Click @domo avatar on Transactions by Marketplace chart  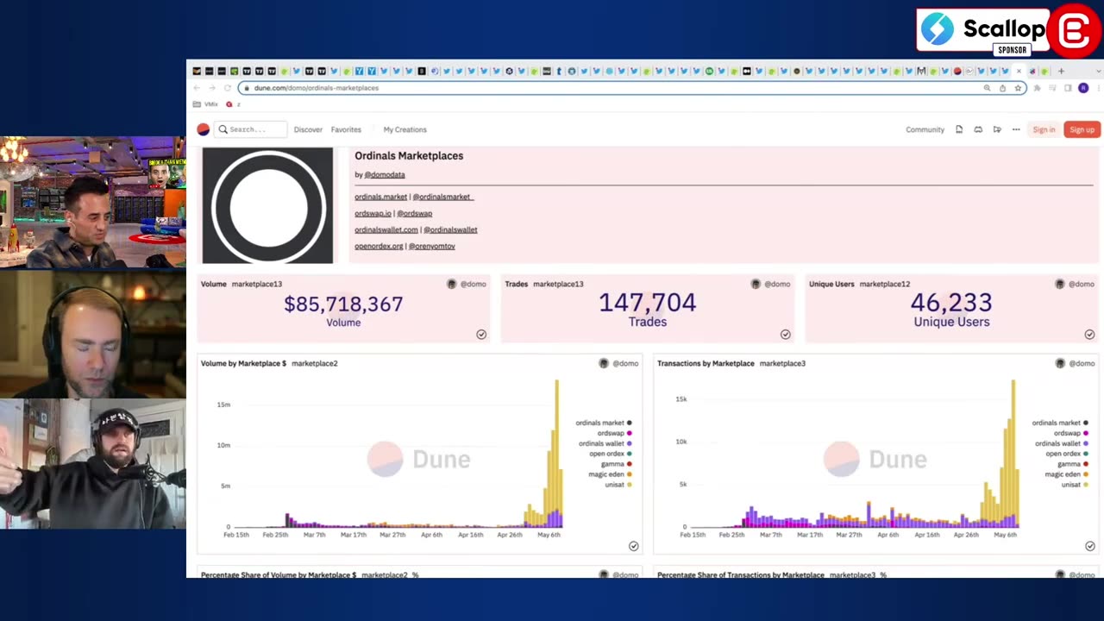point(1060,363)
